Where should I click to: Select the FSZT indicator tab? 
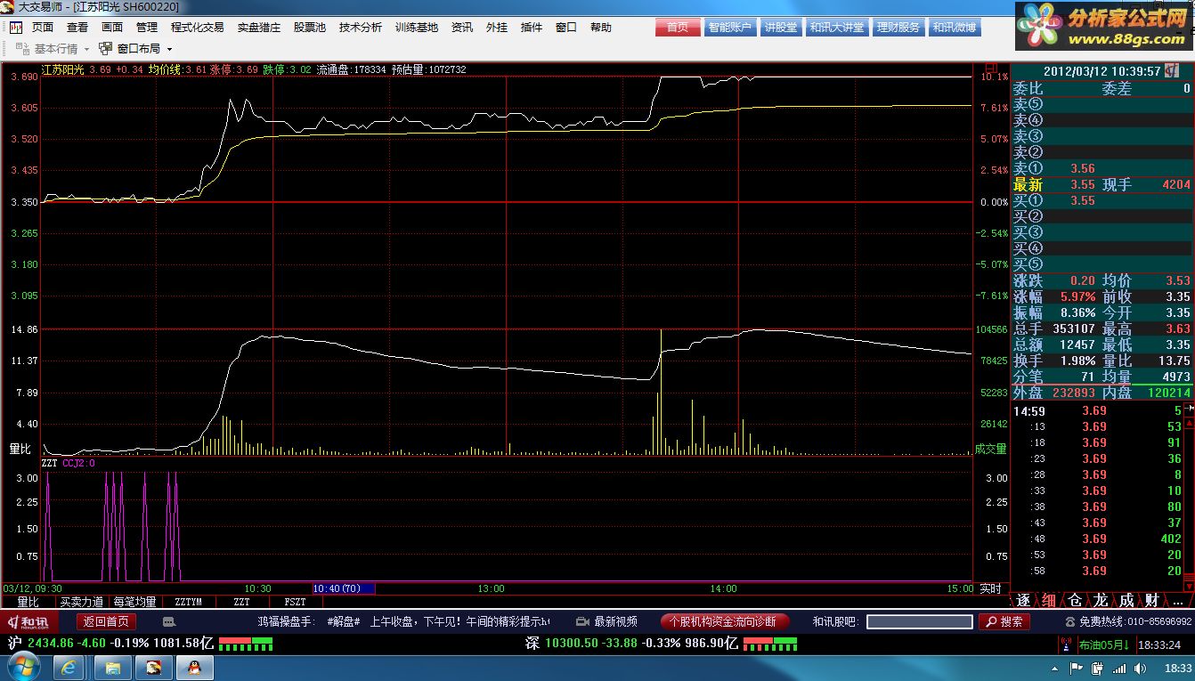click(x=294, y=602)
